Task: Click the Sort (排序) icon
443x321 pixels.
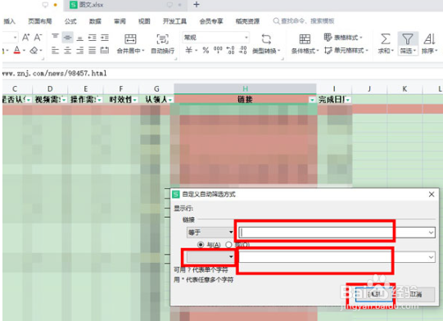Action: 429,39
